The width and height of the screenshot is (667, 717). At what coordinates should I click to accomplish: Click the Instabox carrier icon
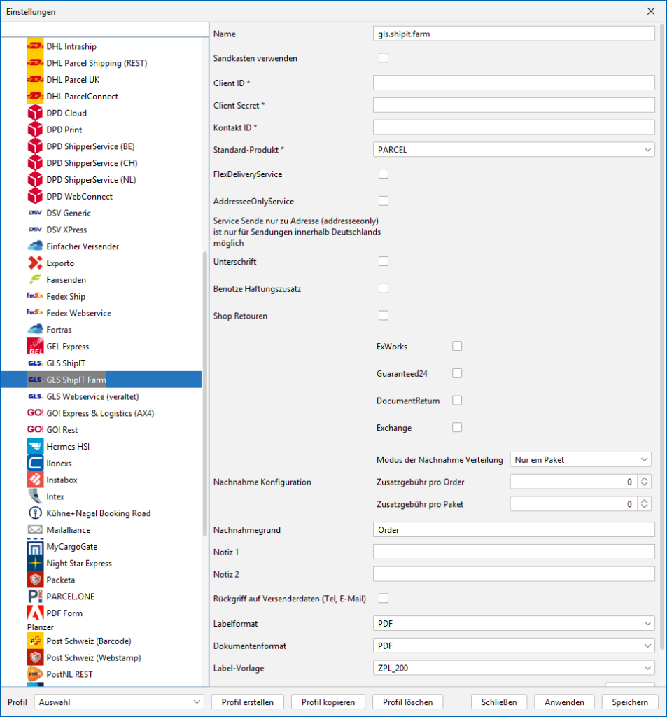[x=35, y=480]
